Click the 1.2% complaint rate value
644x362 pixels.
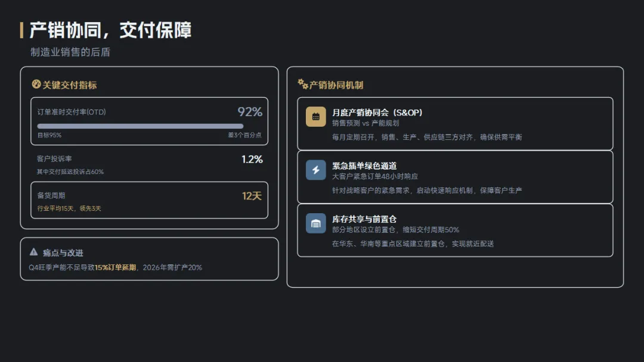[x=252, y=159]
